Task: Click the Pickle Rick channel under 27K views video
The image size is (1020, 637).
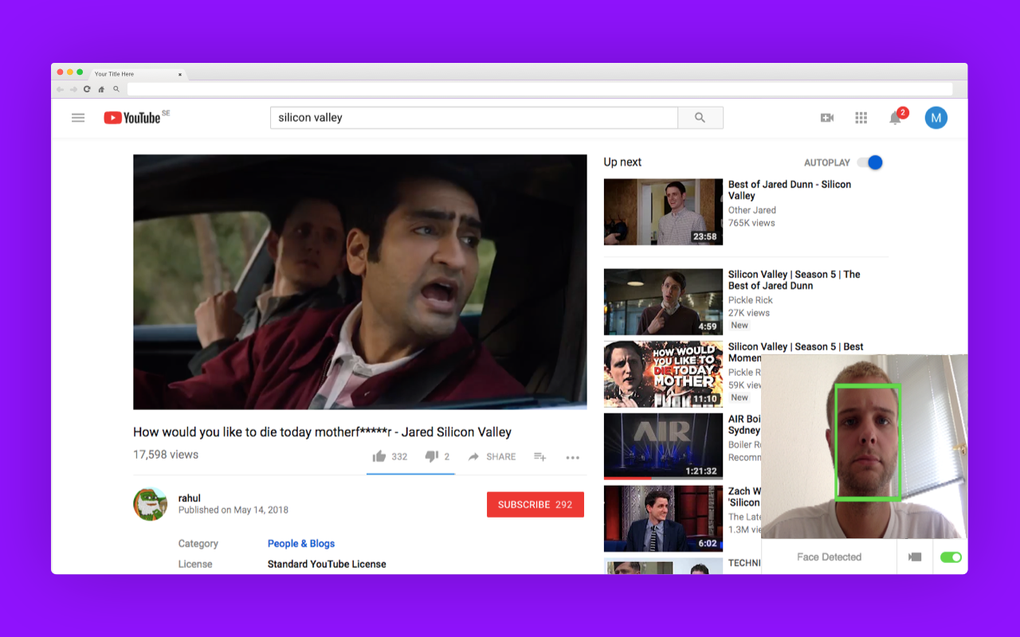Action: pyautogui.click(x=751, y=300)
